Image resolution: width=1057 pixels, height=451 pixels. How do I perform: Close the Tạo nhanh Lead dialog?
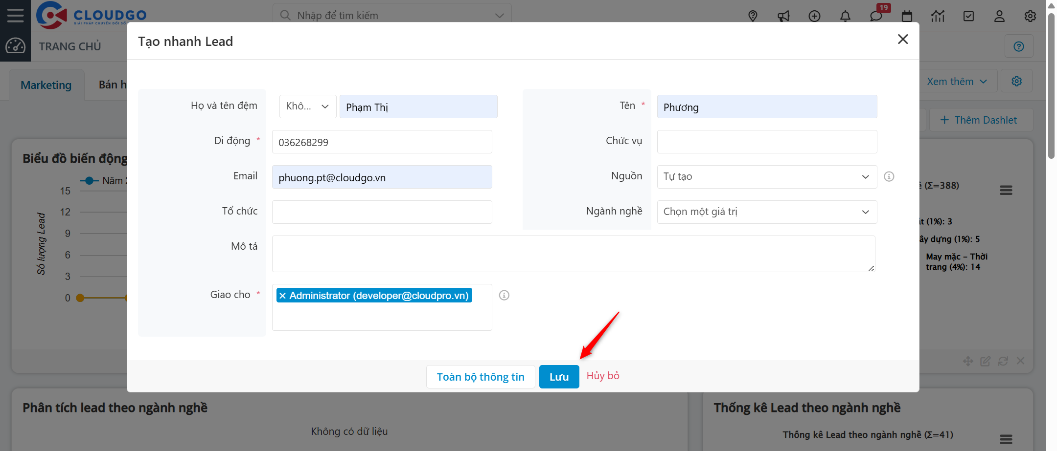[903, 39]
